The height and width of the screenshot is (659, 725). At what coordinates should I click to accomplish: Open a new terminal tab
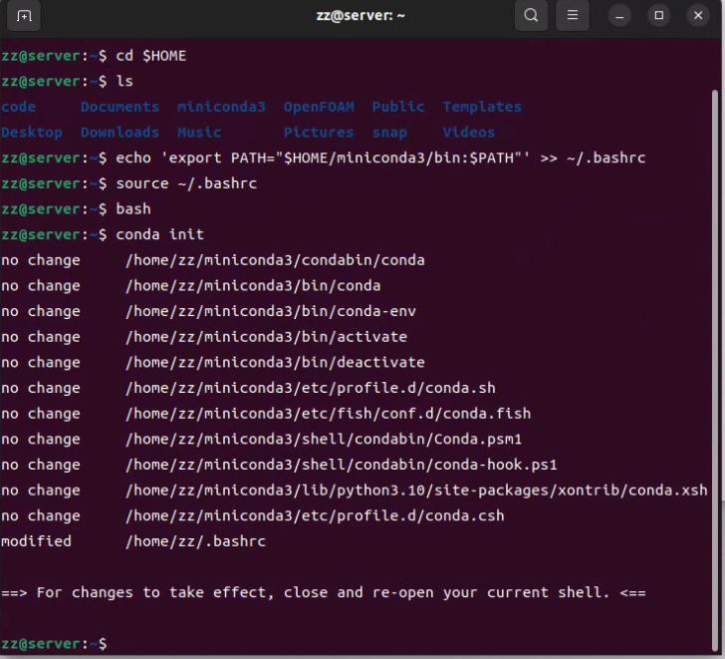(25, 16)
